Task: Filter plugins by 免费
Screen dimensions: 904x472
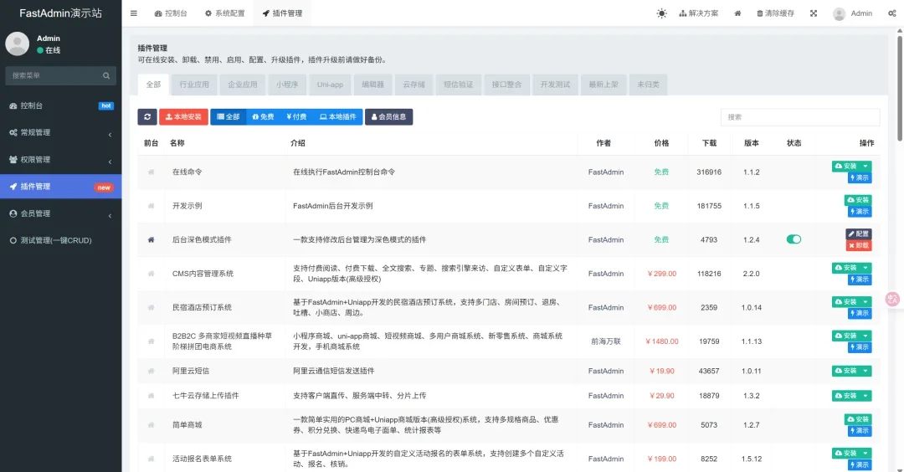Action: coord(263,116)
